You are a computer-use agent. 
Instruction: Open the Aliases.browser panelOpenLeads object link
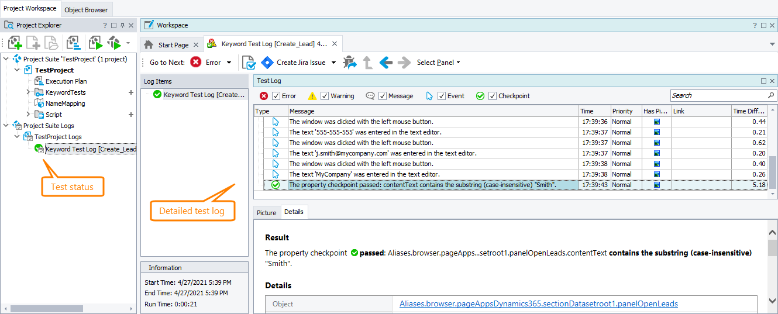(538, 304)
